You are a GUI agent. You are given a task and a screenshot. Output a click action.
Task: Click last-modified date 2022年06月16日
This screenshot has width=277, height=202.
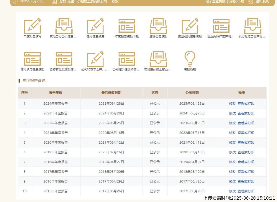point(111,133)
